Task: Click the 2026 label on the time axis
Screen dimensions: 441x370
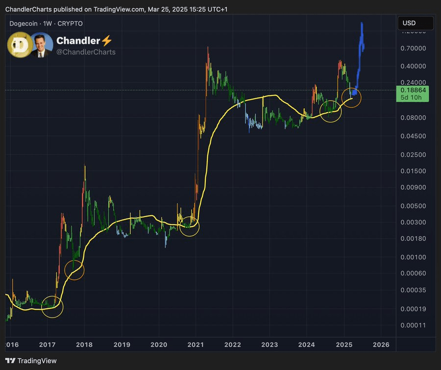Action: click(381, 345)
